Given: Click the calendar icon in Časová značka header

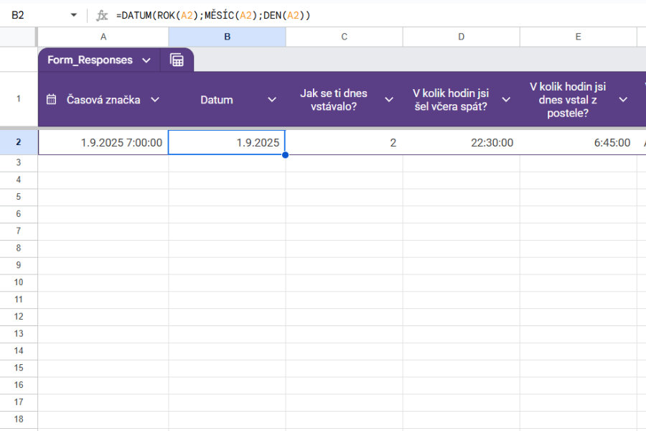Looking at the screenshot, I should click(x=50, y=100).
